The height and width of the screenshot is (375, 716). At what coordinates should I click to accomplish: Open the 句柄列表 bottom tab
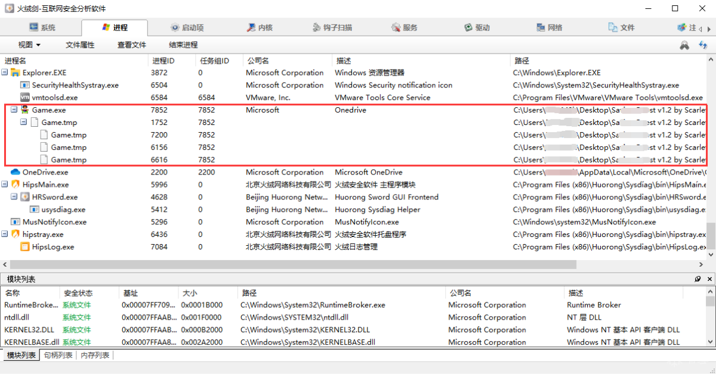pos(58,355)
